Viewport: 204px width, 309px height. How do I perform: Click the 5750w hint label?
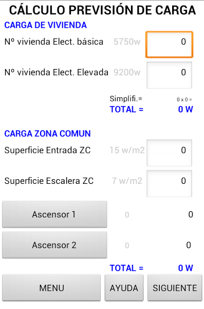127,42
